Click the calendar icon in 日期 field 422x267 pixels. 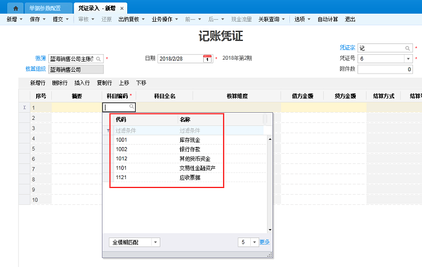207,58
